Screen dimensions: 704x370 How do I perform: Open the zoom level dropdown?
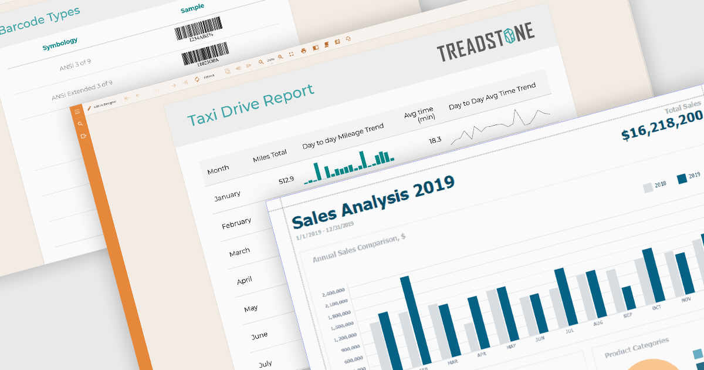pyautogui.click(x=270, y=60)
